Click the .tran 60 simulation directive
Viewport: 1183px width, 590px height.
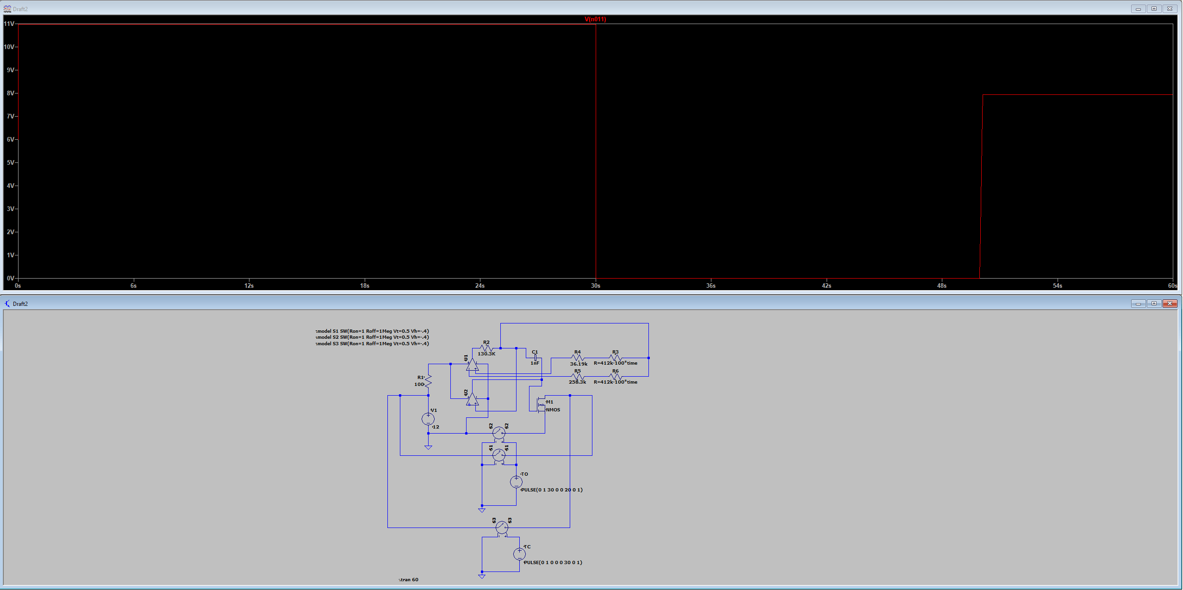(408, 579)
